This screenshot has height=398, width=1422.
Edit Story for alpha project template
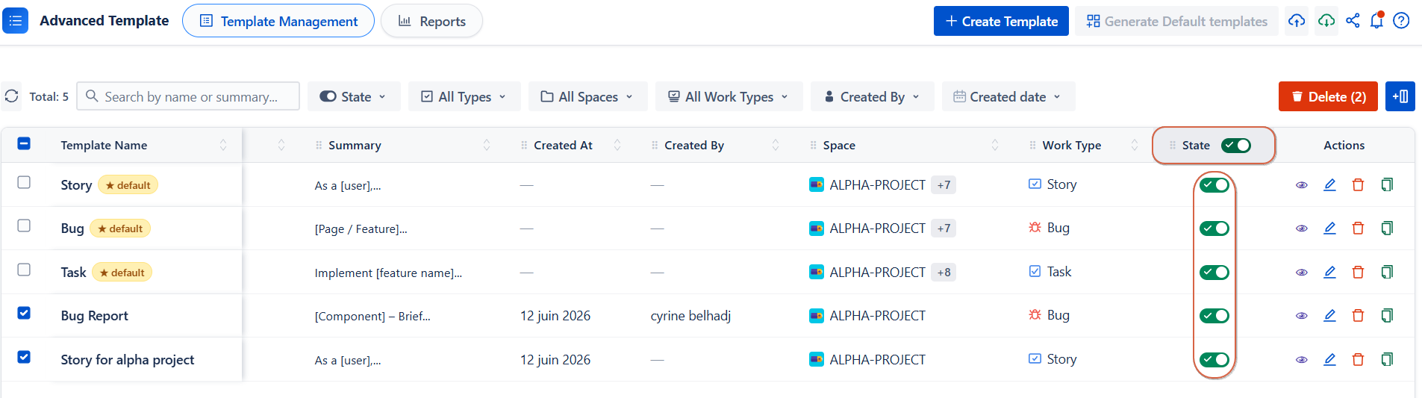click(1329, 359)
